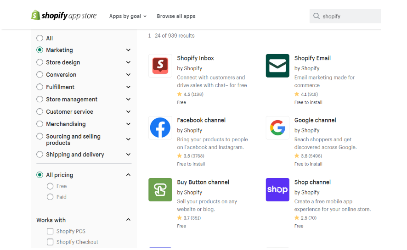
Task: Expand the Store design chevron
Action: click(128, 62)
